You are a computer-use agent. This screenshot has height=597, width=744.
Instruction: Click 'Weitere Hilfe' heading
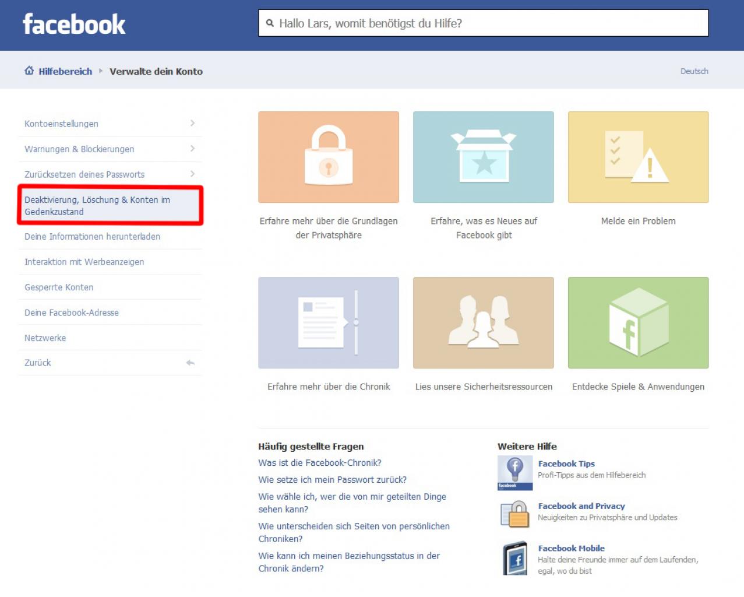527,447
